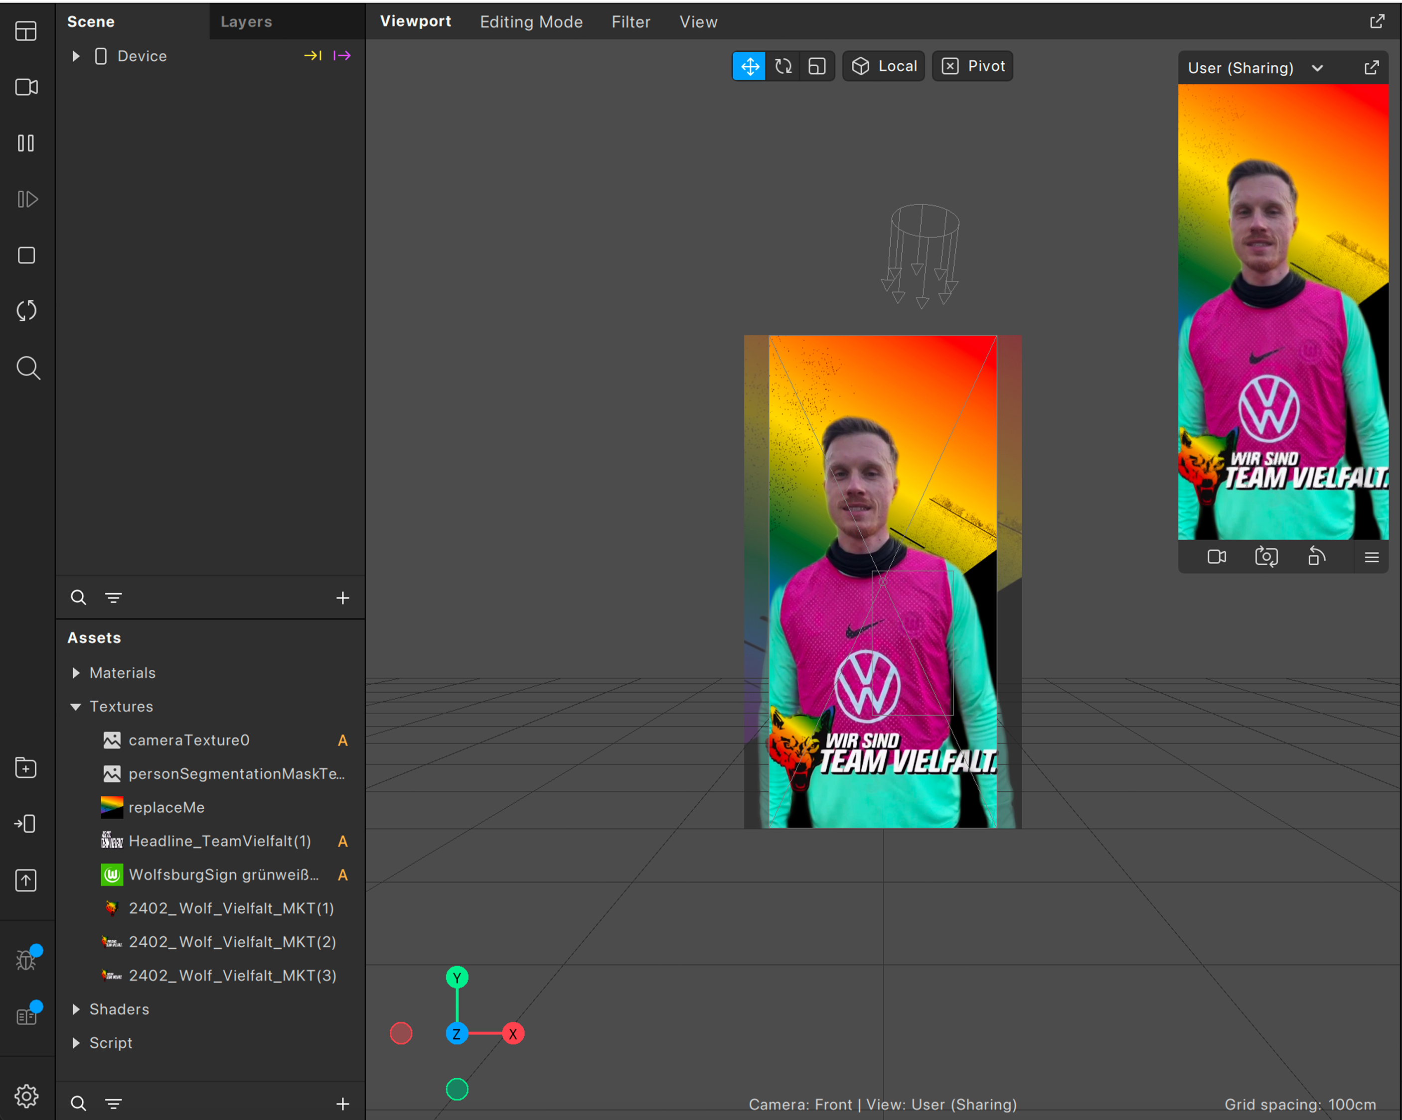The width and height of the screenshot is (1402, 1120).
Task: Open the Filter menu
Action: click(631, 22)
